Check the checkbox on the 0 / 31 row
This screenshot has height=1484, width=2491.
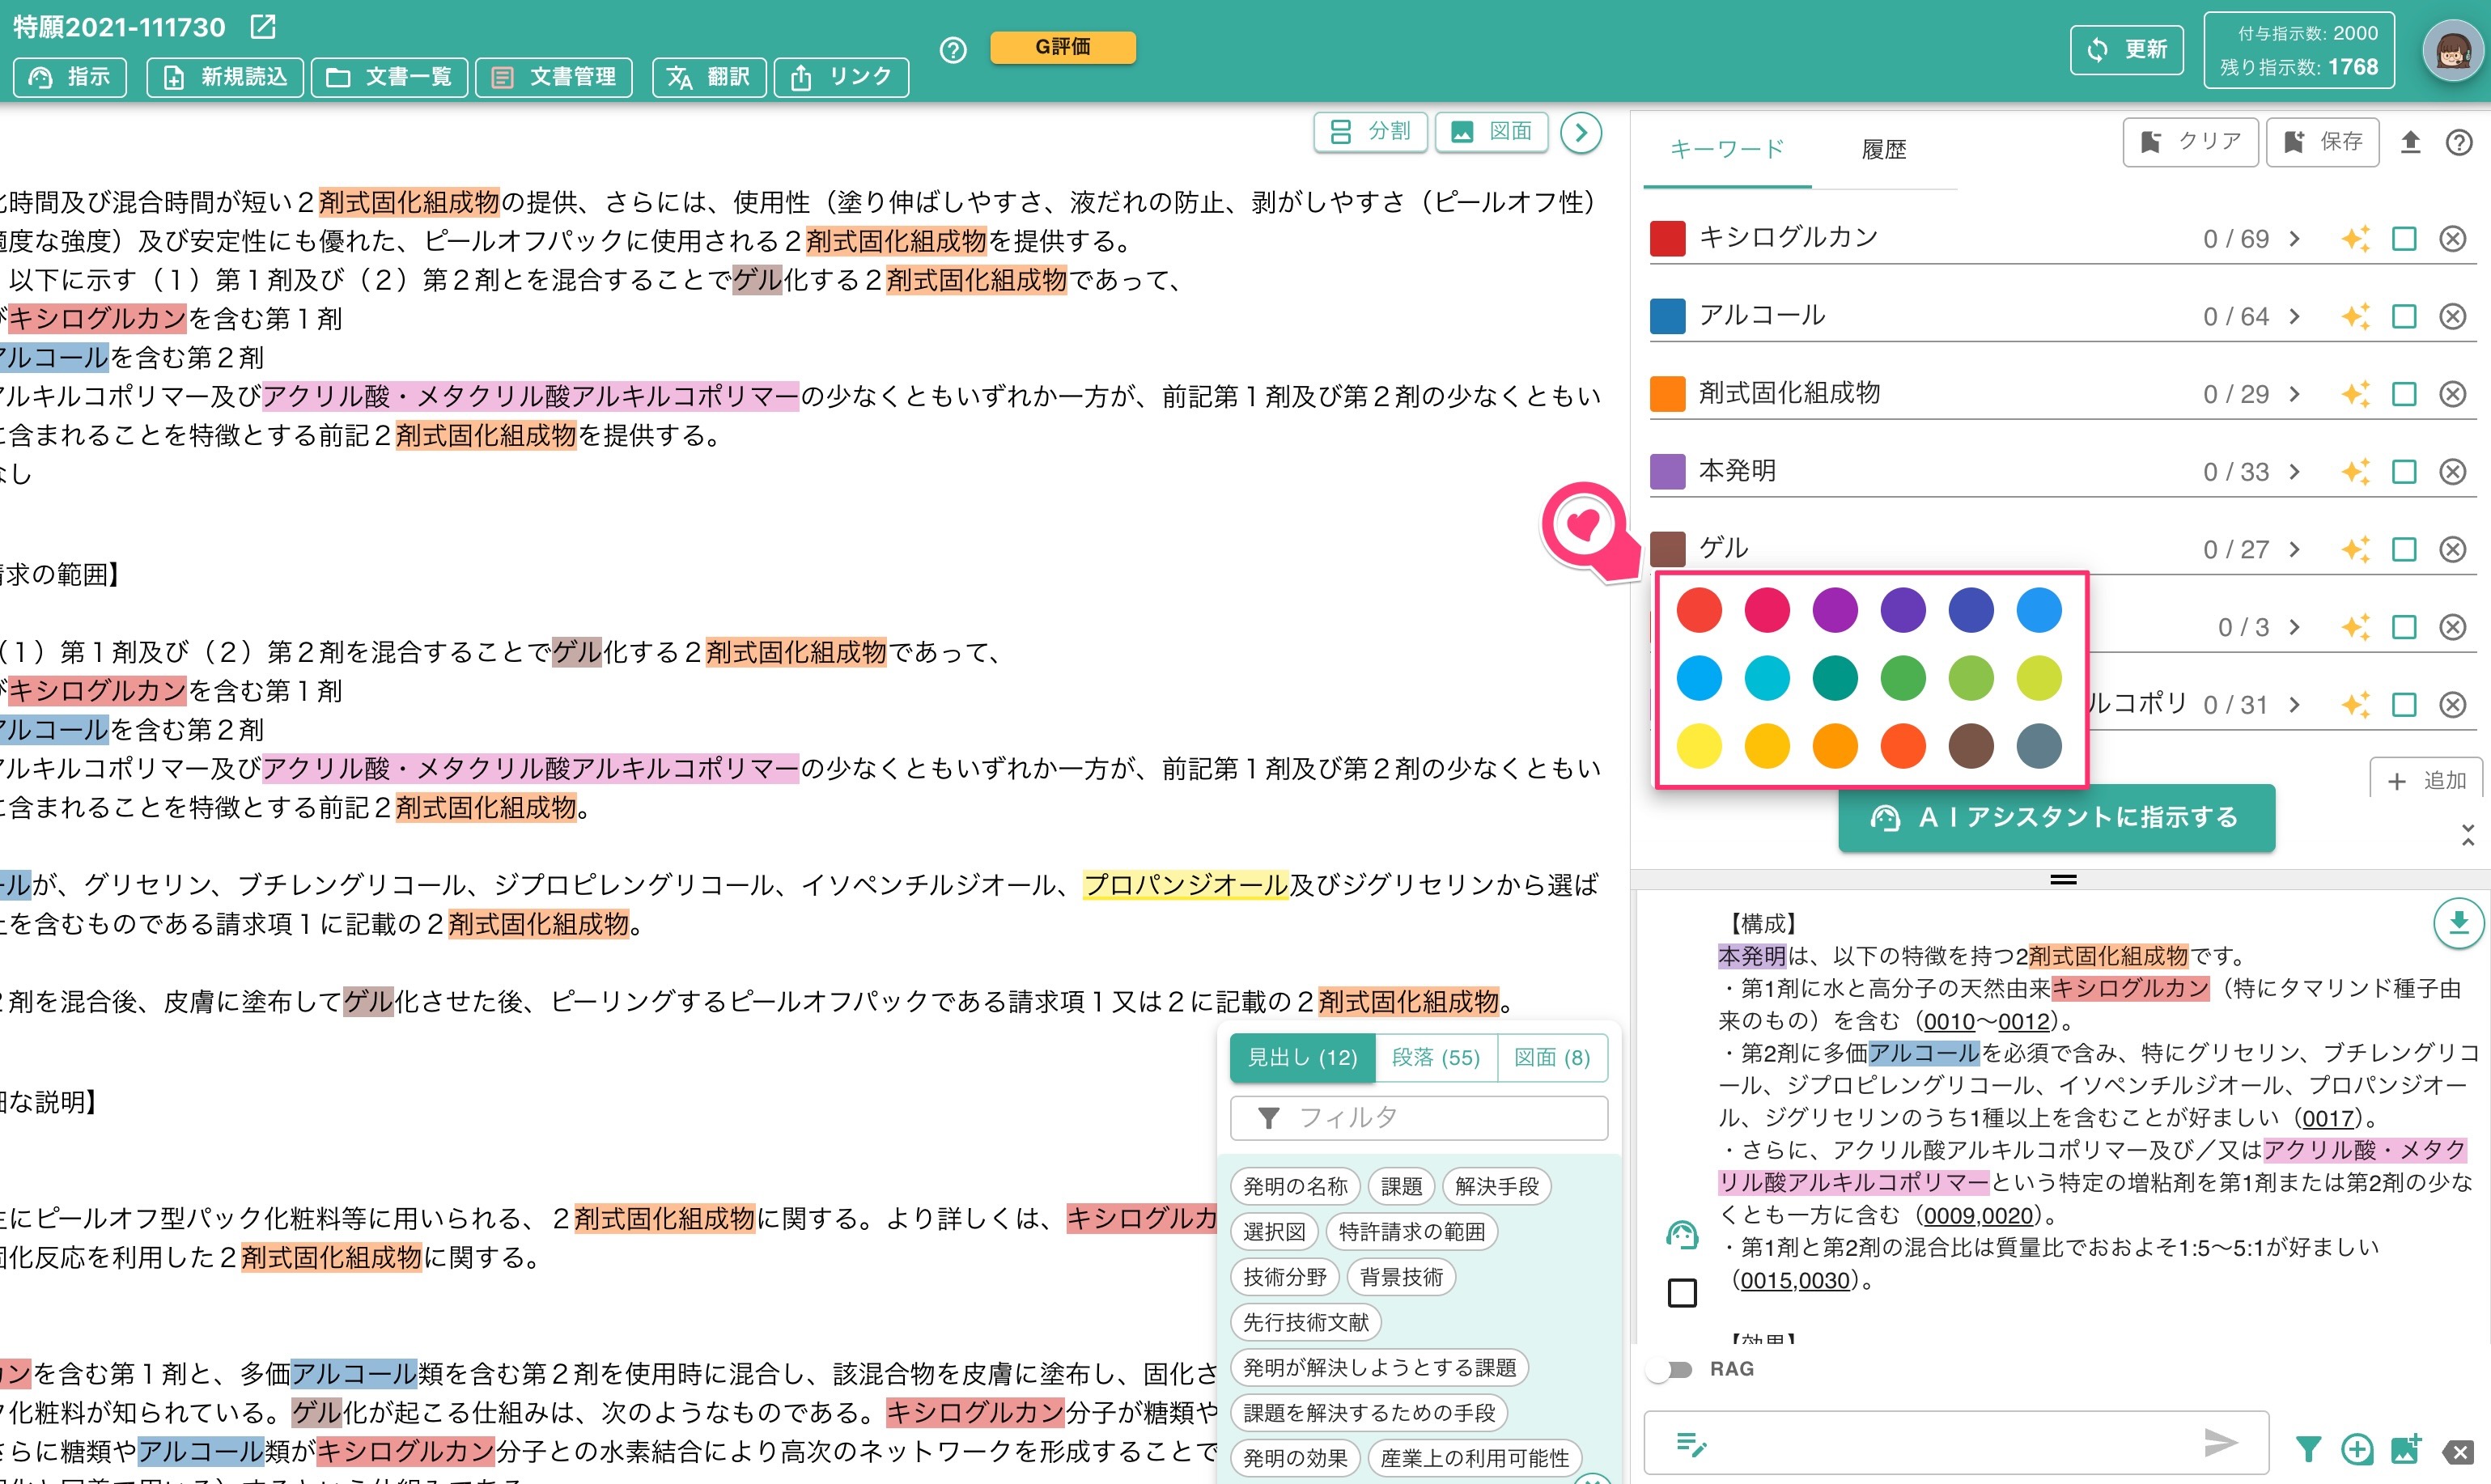tap(2404, 705)
